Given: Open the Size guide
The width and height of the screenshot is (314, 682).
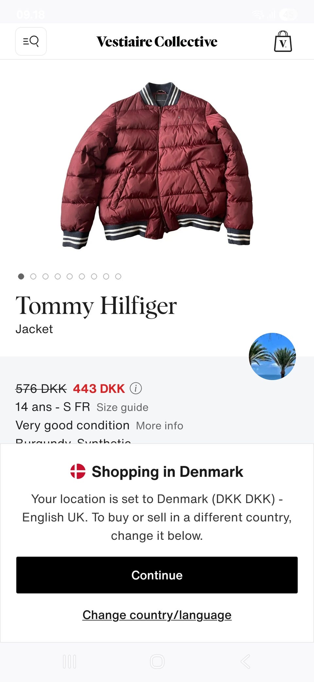Looking at the screenshot, I should tap(122, 407).
